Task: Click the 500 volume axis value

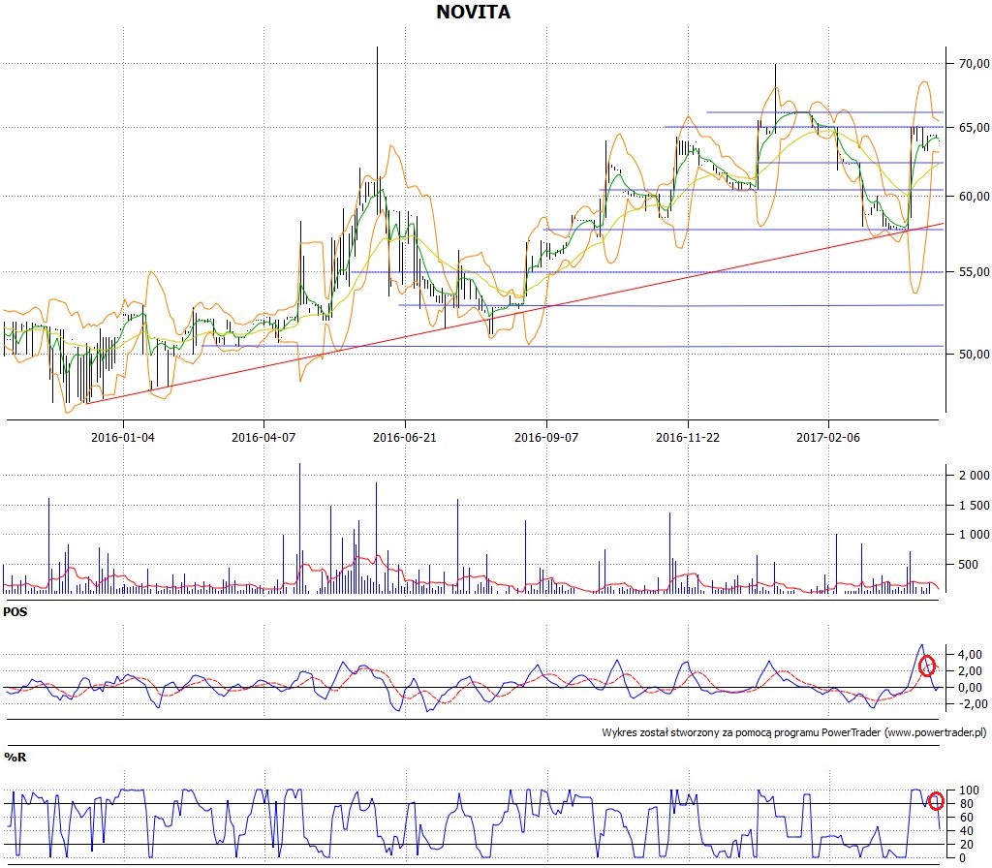Action: coord(969,565)
